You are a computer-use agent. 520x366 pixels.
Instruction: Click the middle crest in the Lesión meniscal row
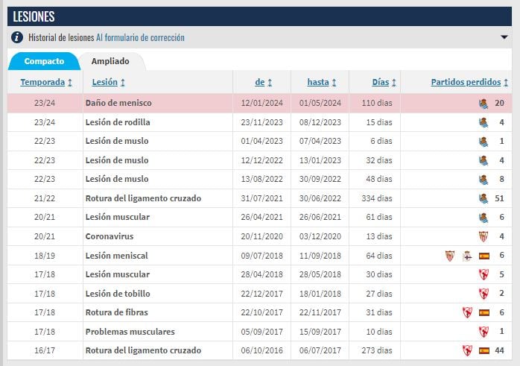click(x=467, y=256)
